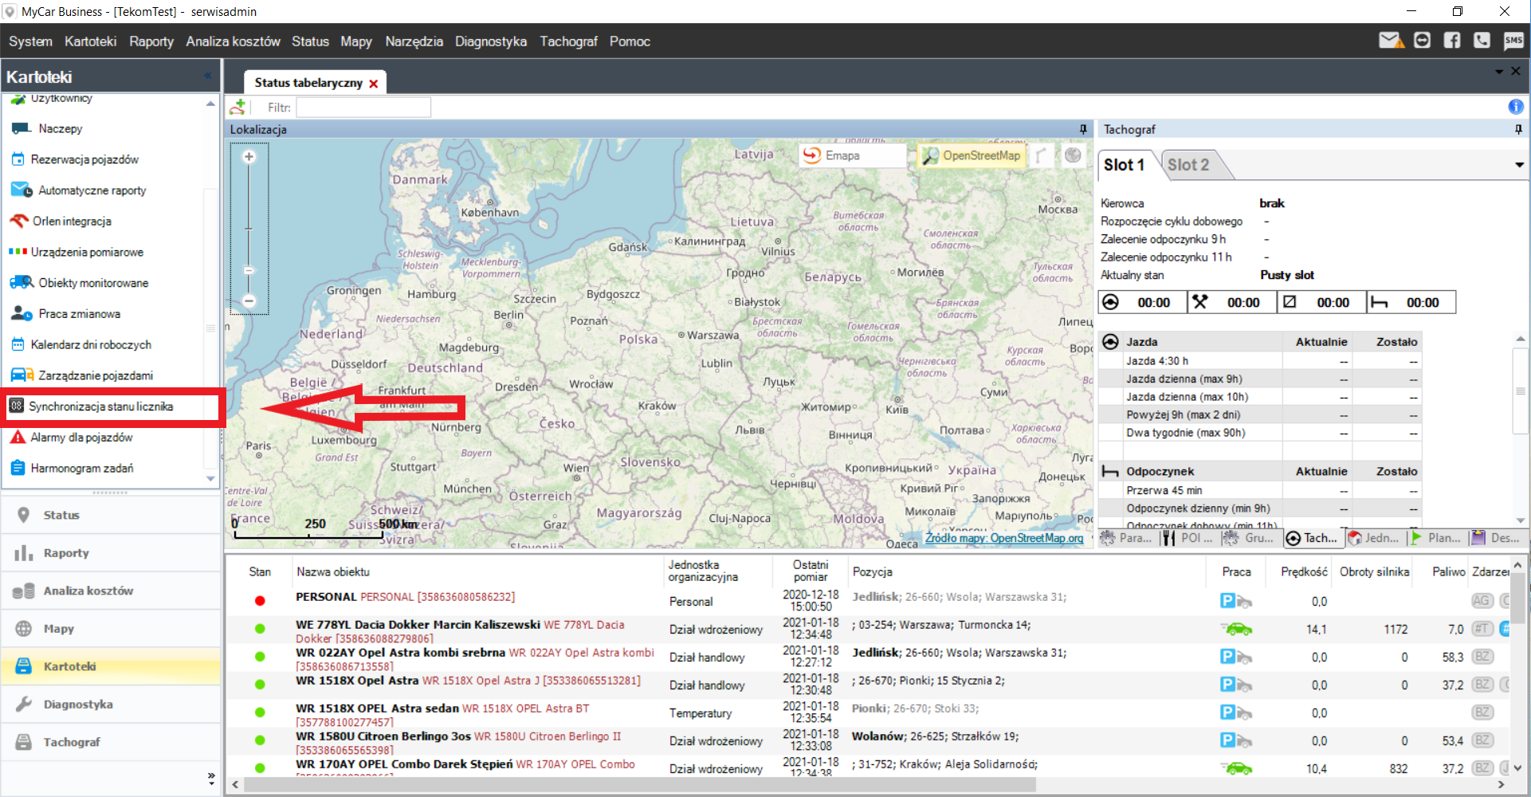The width and height of the screenshot is (1531, 797).
Task: Pin the Lokalizacja panel
Action: 1083,129
